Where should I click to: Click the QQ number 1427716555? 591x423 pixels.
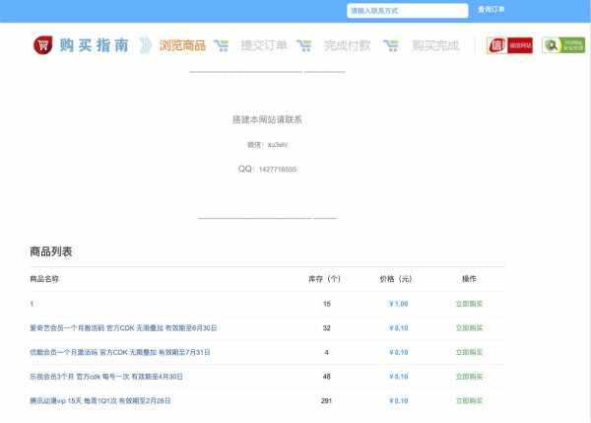[278, 170]
